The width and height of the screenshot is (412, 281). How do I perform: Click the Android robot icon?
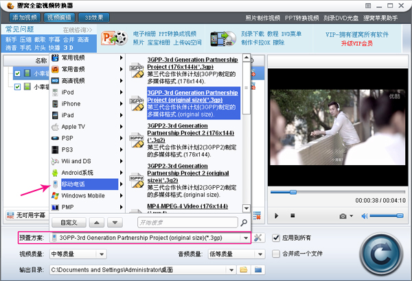55,173
